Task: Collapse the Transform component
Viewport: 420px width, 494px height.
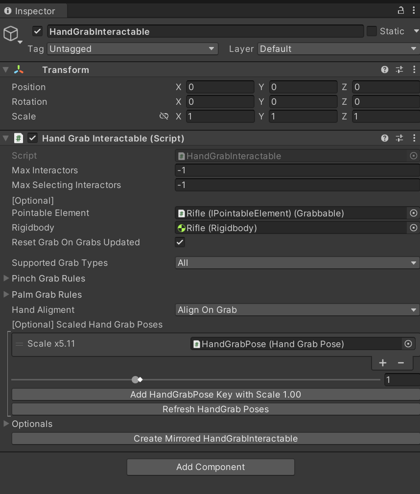Action: click(x=6, y=70)
